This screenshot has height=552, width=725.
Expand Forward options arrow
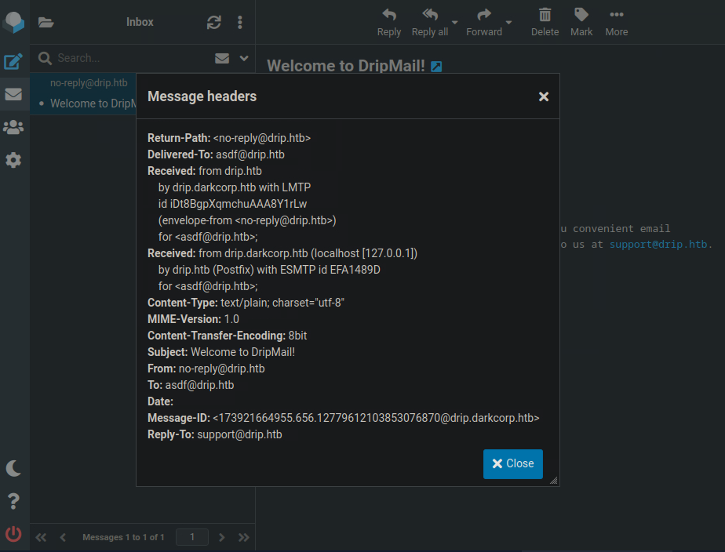509,22
